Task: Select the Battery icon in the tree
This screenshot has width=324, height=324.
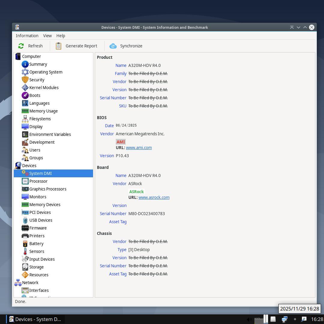Action: click(x=25, y=244)
